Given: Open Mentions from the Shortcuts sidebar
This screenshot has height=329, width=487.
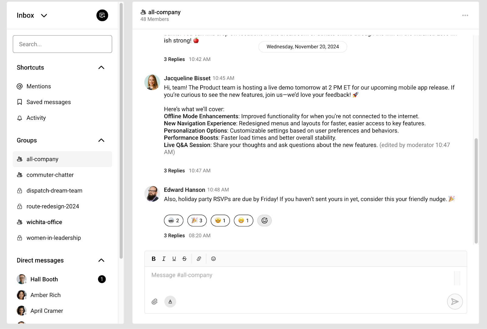Looking at the screenshot, I should coord(38,86).
